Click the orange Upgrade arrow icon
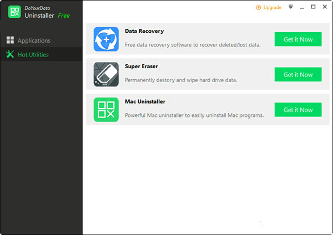The width and height of the screenshot is (333, 235). 259,7
